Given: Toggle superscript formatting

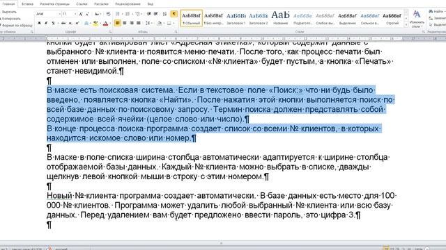Looking at the screenshot, I should point(77,23).
